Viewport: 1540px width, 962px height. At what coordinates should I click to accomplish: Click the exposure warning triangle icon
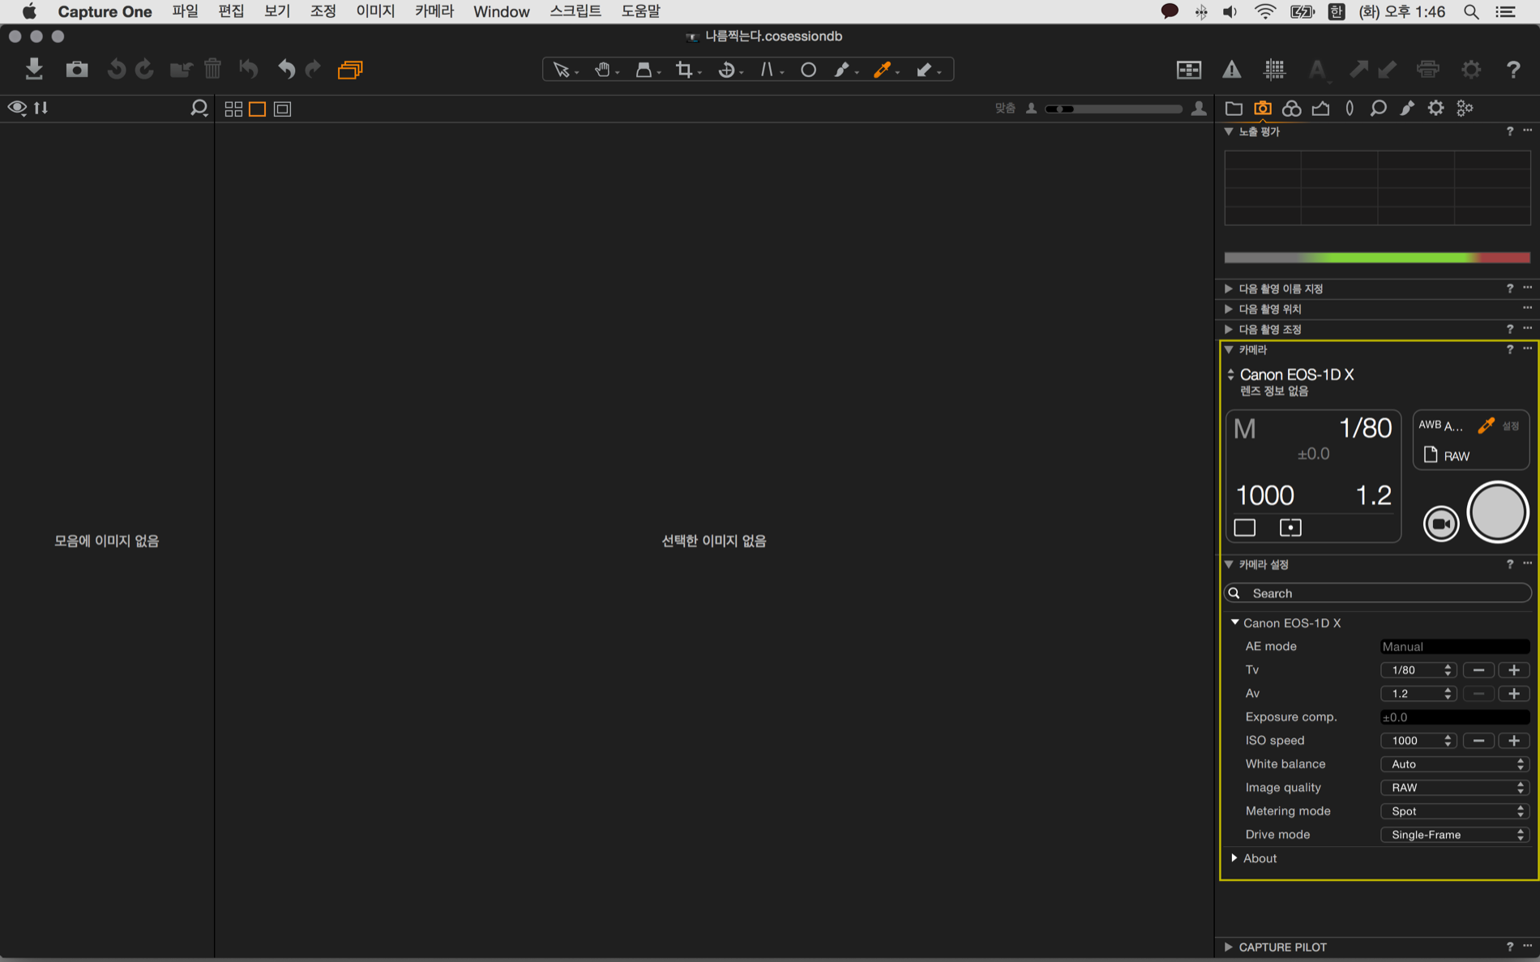[1231, 70]
